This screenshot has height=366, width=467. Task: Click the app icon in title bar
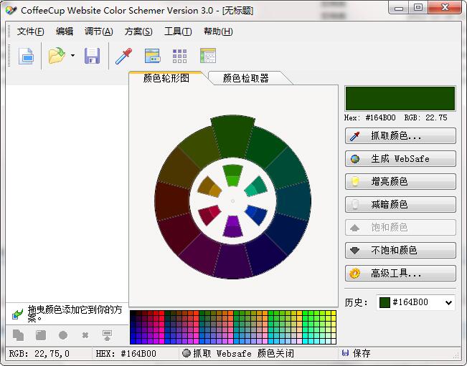click(x=11, y=11)
